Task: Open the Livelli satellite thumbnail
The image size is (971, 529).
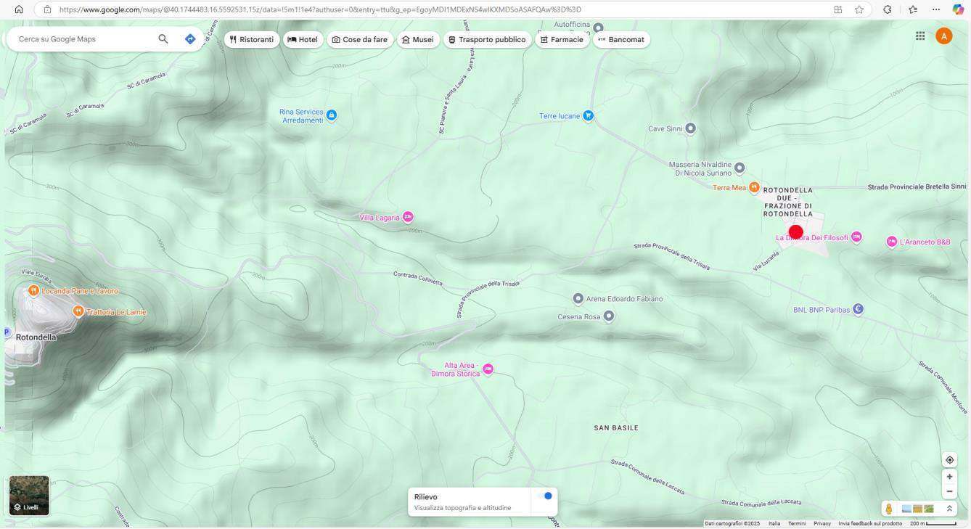Action: point(29,495)
